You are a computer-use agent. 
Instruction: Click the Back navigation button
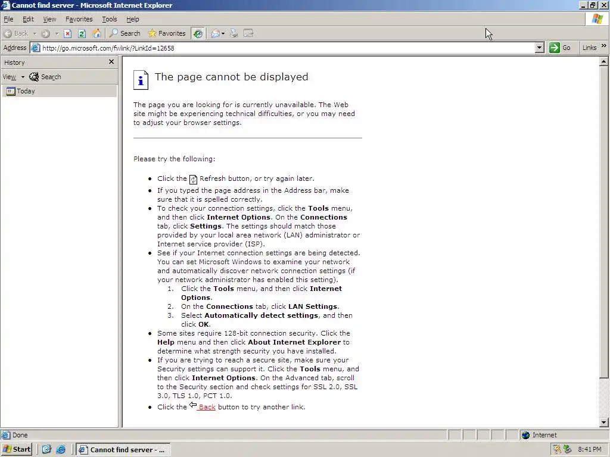[x=16, y=33]
